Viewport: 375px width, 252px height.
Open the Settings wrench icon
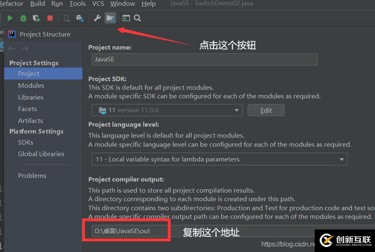coord(97,18)
